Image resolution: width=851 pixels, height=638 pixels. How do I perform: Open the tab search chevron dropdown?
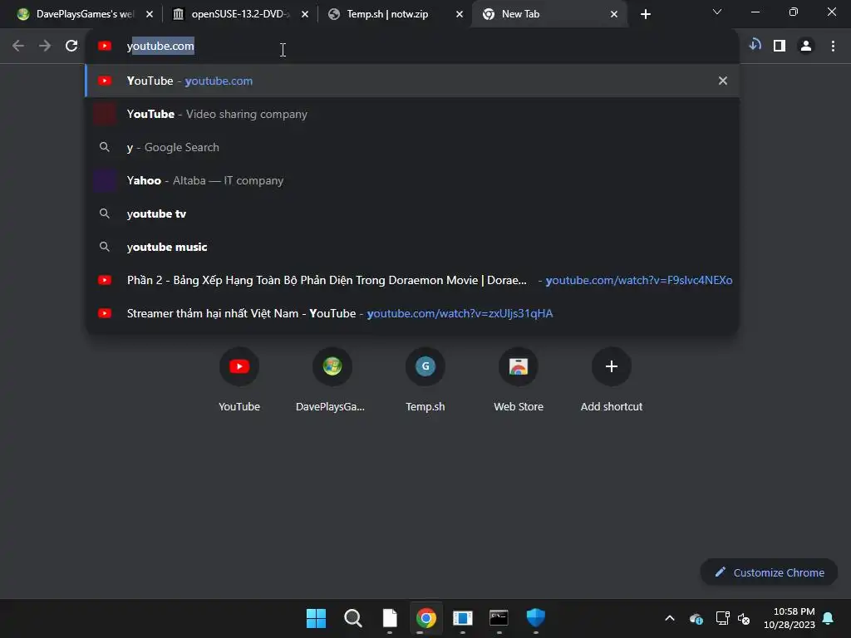(x=717, y=12)
